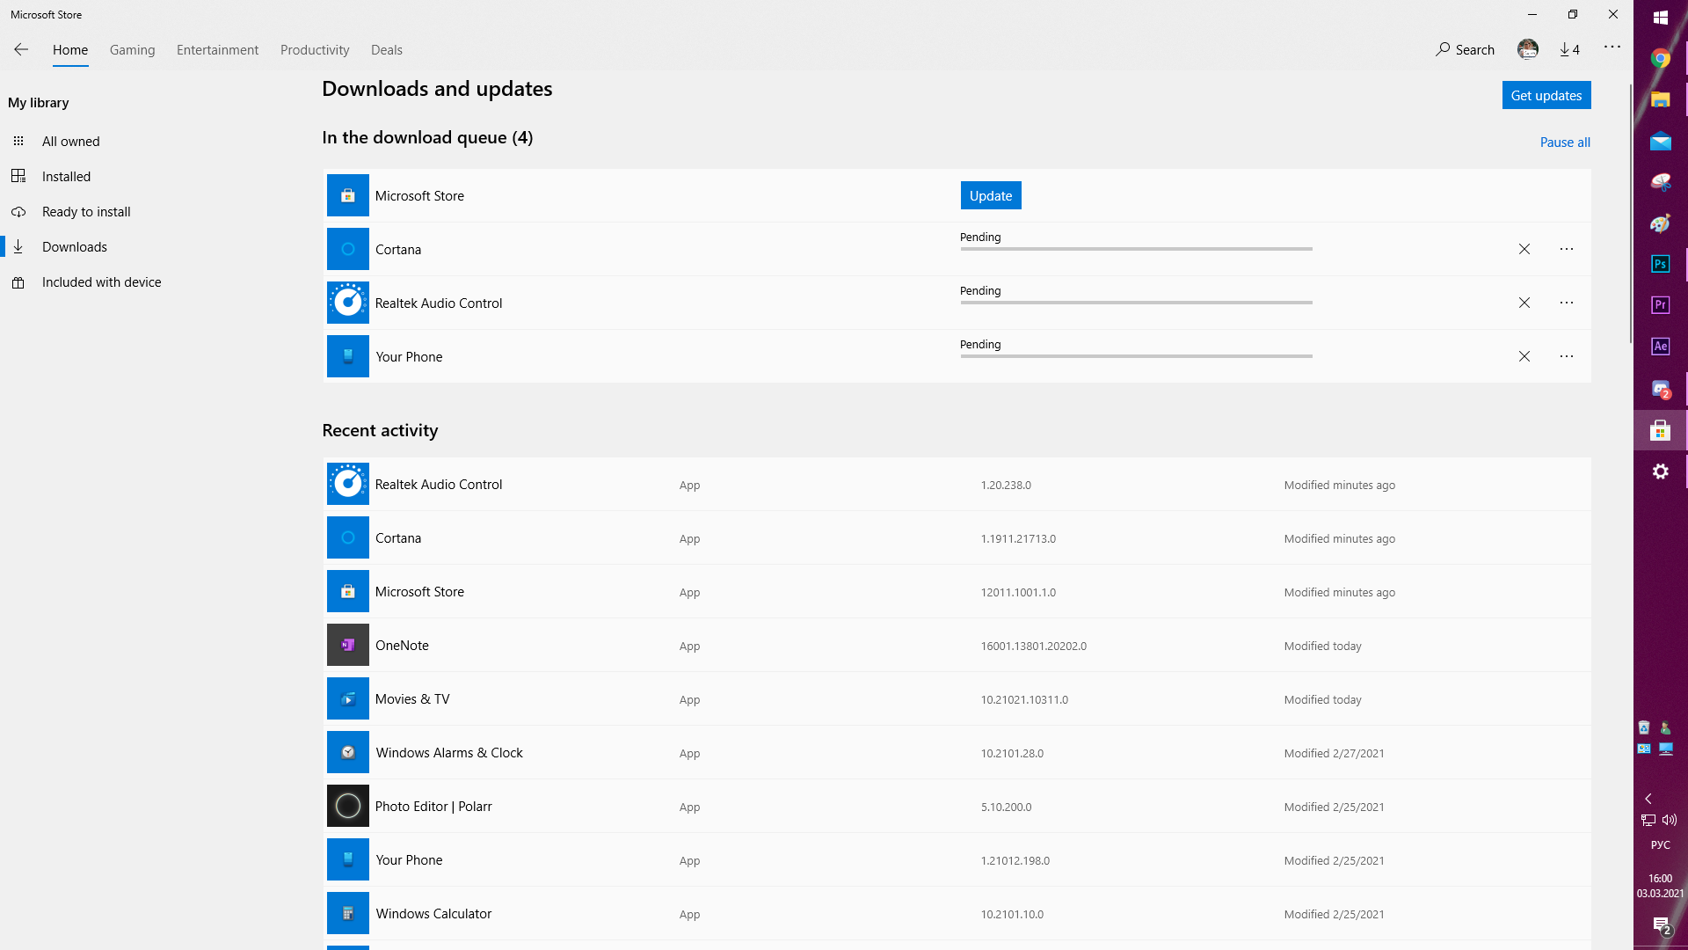
Task: Click Realtek Audio Control icon in Recent activity
Action: [x=348, y=484]
